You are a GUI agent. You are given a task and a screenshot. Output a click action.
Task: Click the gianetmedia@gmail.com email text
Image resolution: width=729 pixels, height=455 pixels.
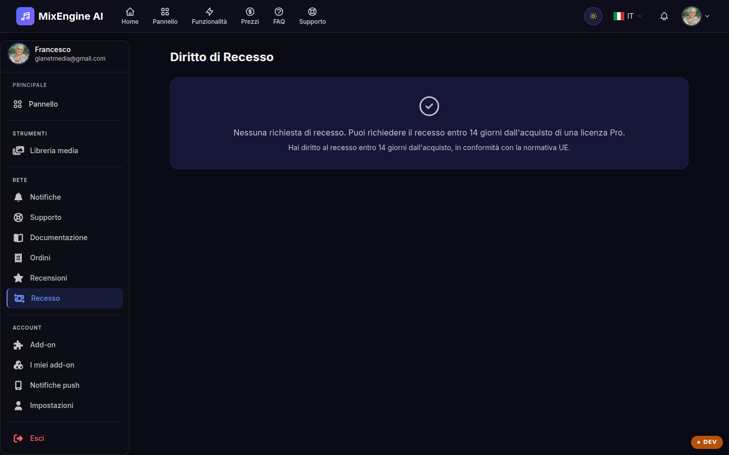pos(70,59)
